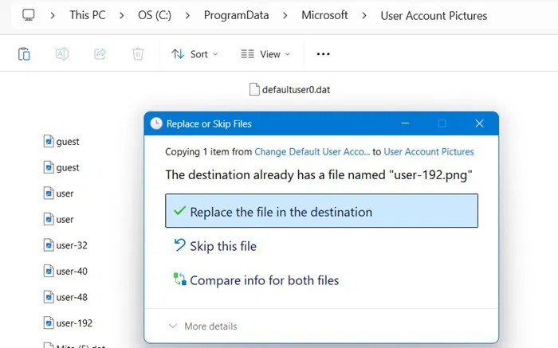Select the first user image file
Screen dimensions: 558x348
[58, 194]
